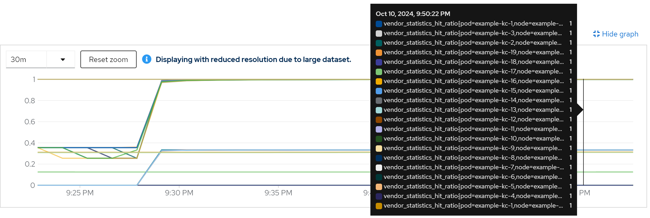650x218 pixels.
Task: Select the peach swatch for example-kc-5
Action: coord(379,187)
